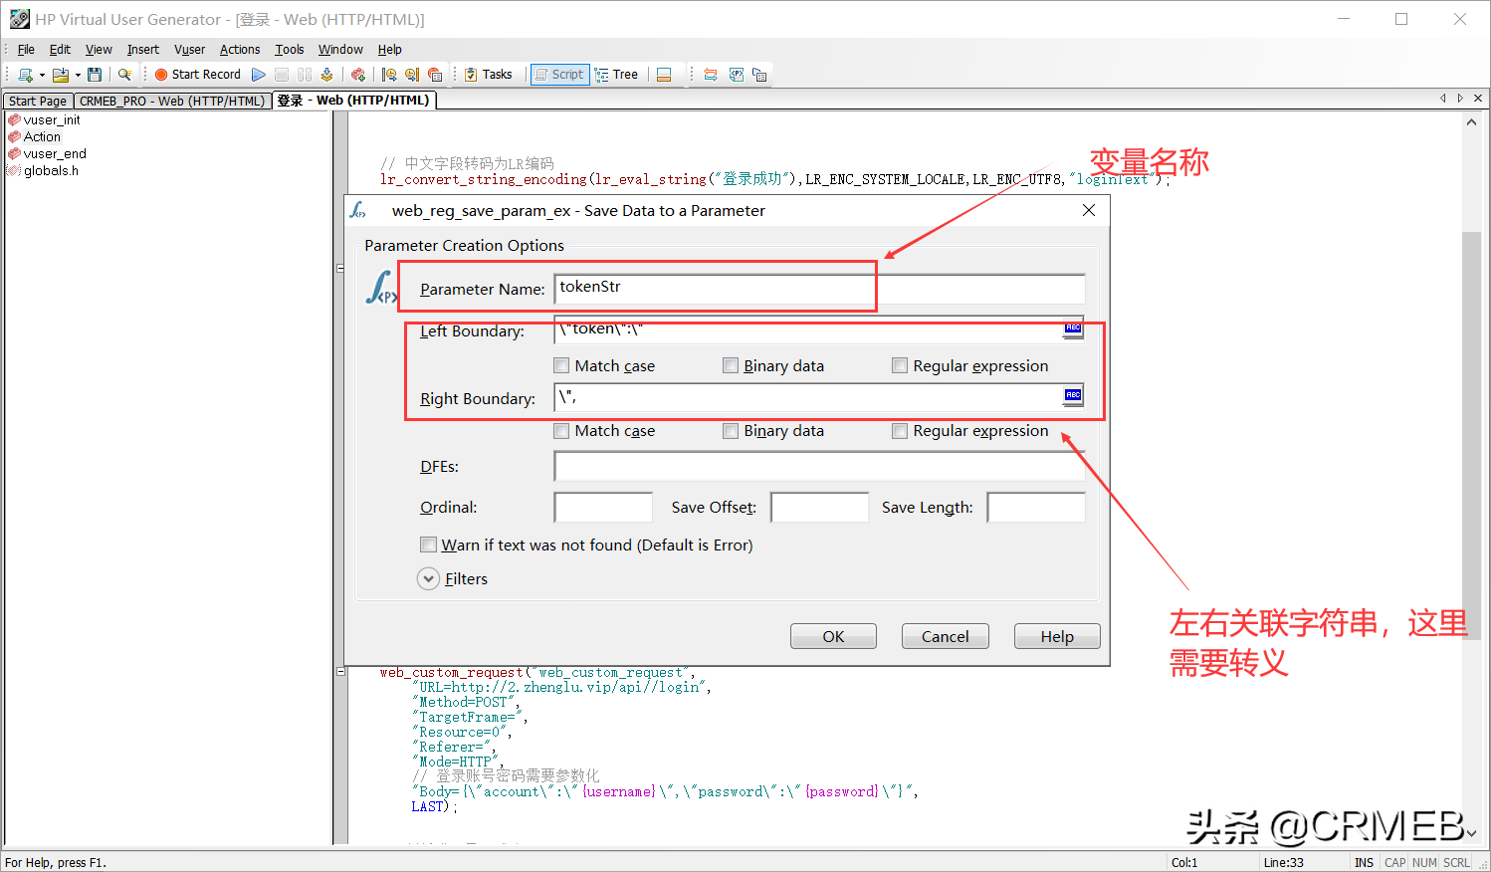Screen dimensions: 1491x872
Task: Click ABC icon in Left Boundary field
Action: (x=1073, y=328)
